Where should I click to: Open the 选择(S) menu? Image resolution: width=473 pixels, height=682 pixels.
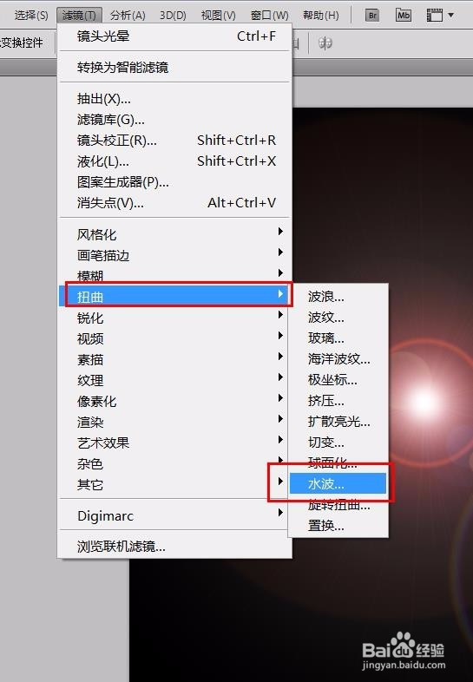click(31, 16)
